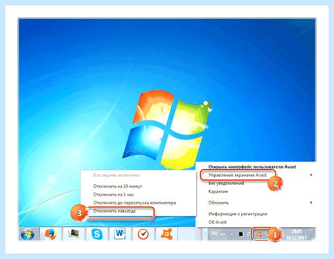Open Skype from the taskbar

click(x=97, y=234)
